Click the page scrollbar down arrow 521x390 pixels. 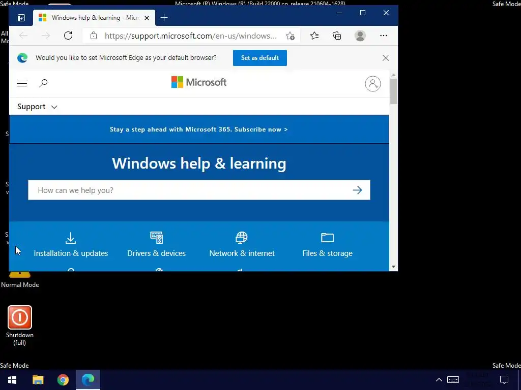click(393, 267)
